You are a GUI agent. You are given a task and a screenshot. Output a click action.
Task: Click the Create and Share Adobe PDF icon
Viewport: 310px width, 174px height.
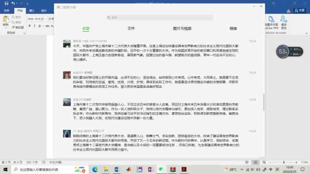(x=271, y=19)
